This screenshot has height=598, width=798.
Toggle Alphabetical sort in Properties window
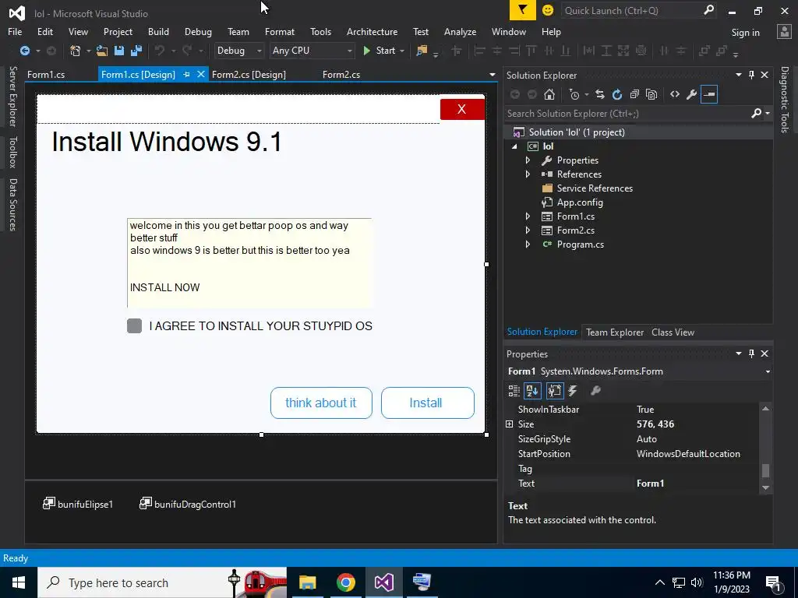[x=532, y=391]
